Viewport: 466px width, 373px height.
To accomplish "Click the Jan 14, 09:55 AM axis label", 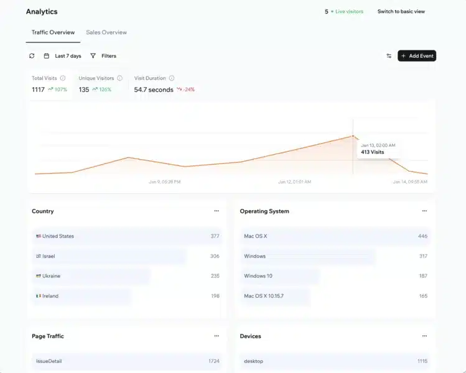I will (410, 182).
